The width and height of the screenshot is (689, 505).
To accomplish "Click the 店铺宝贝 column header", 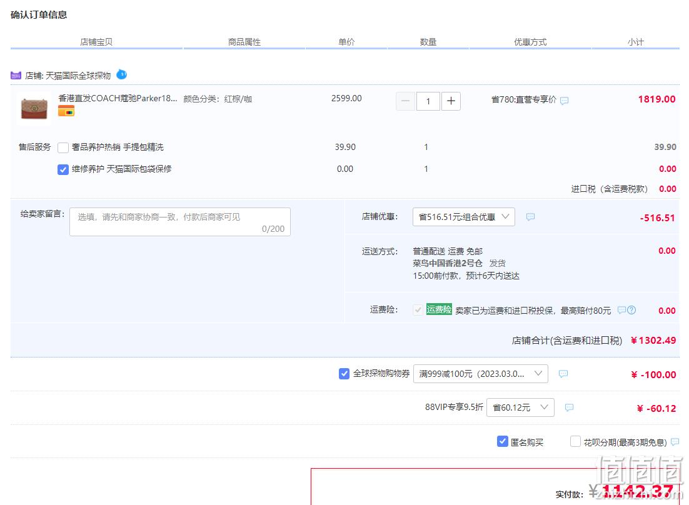I will click(x=96, y=42).
